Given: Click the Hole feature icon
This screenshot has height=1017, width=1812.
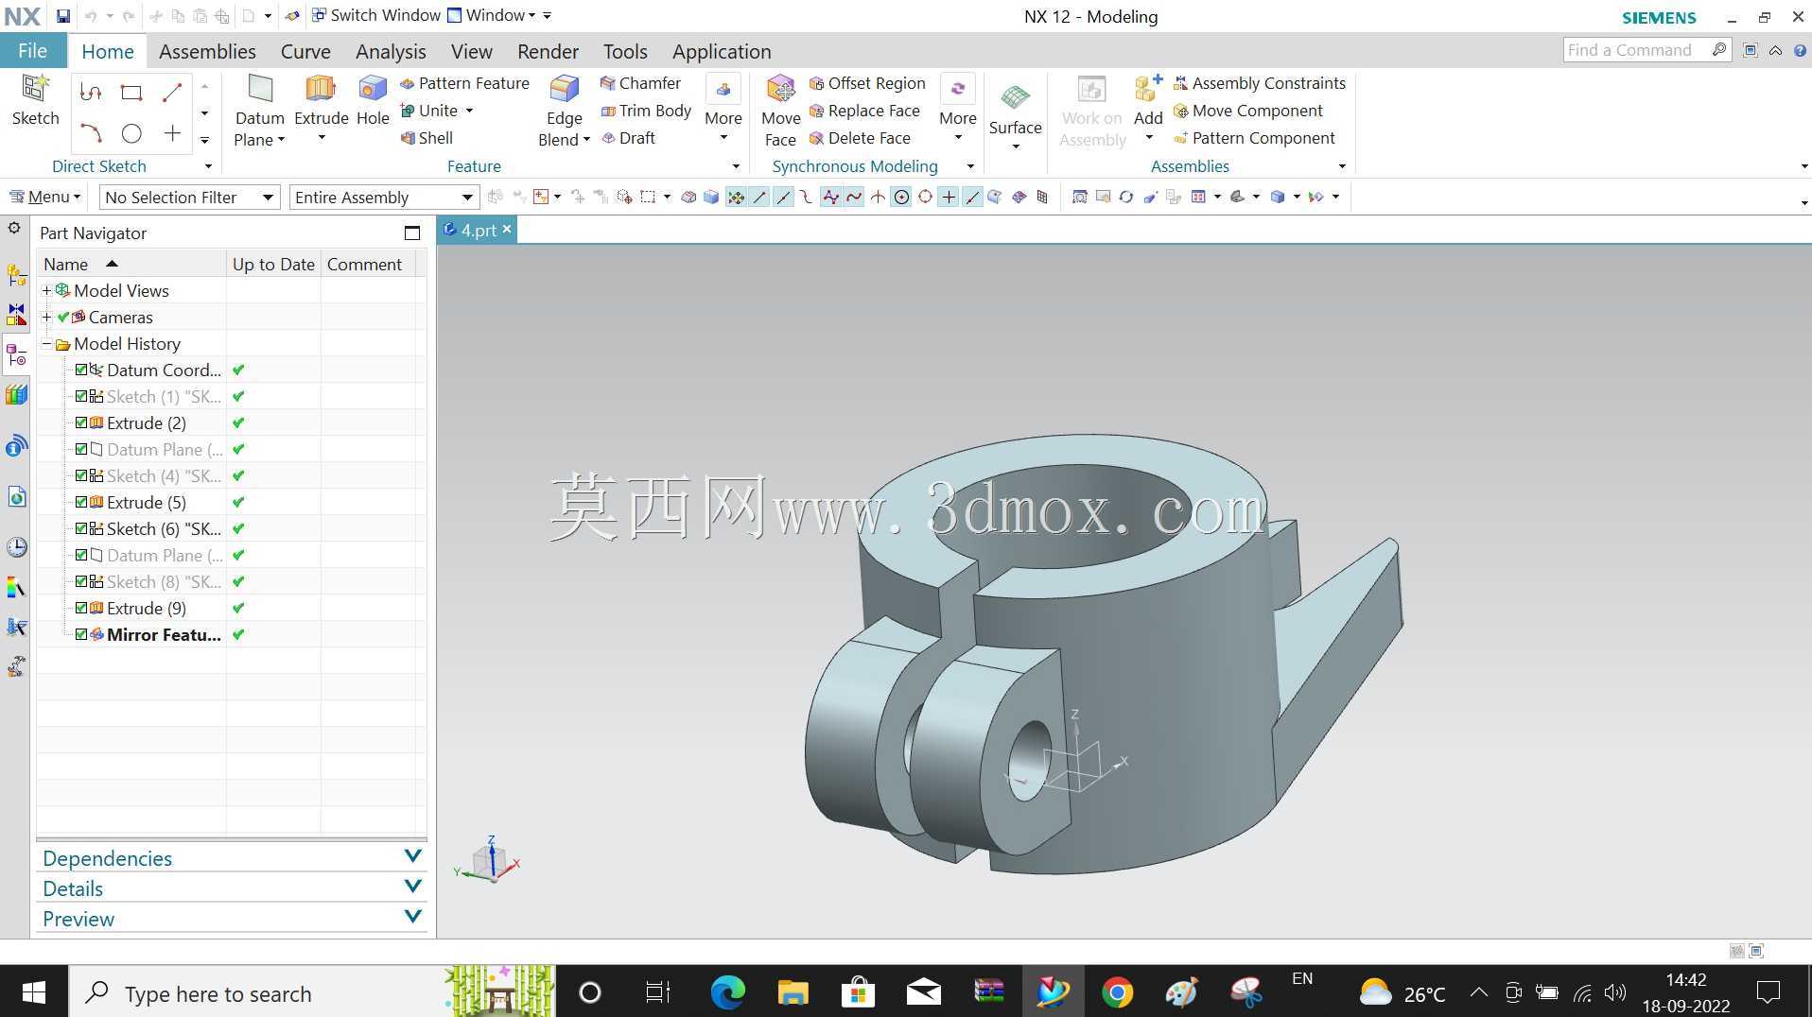Looking at the screenshot, I should (373, 91).
